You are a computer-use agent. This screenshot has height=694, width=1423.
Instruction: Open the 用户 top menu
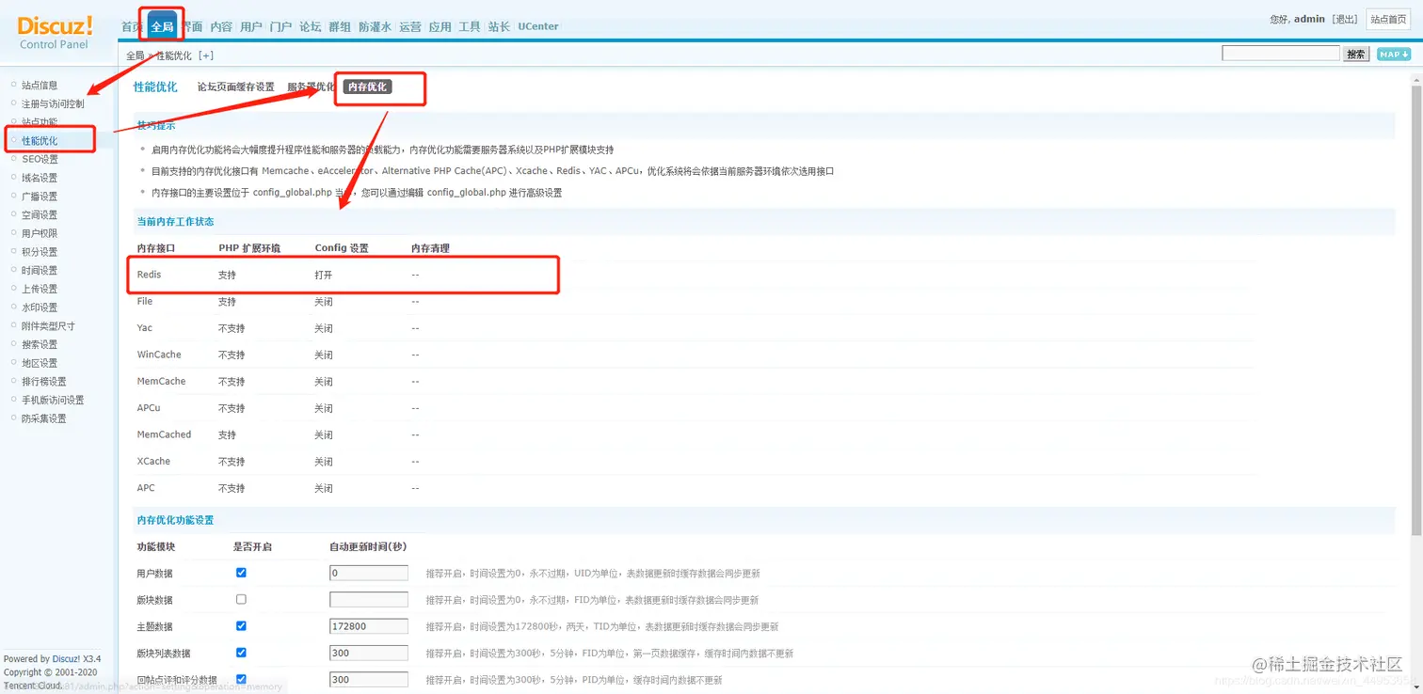tap(250, 27)
